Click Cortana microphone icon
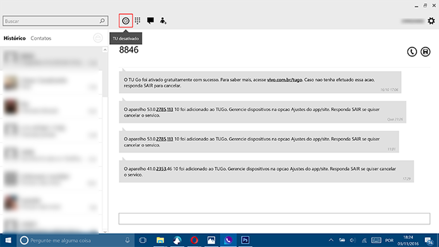439x247 pixels. pyautogui.click(x=128, y=240)
